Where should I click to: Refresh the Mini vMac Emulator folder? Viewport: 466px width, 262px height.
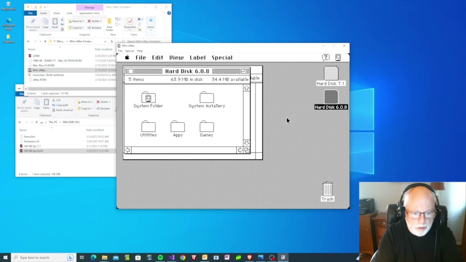click(112, 41)
